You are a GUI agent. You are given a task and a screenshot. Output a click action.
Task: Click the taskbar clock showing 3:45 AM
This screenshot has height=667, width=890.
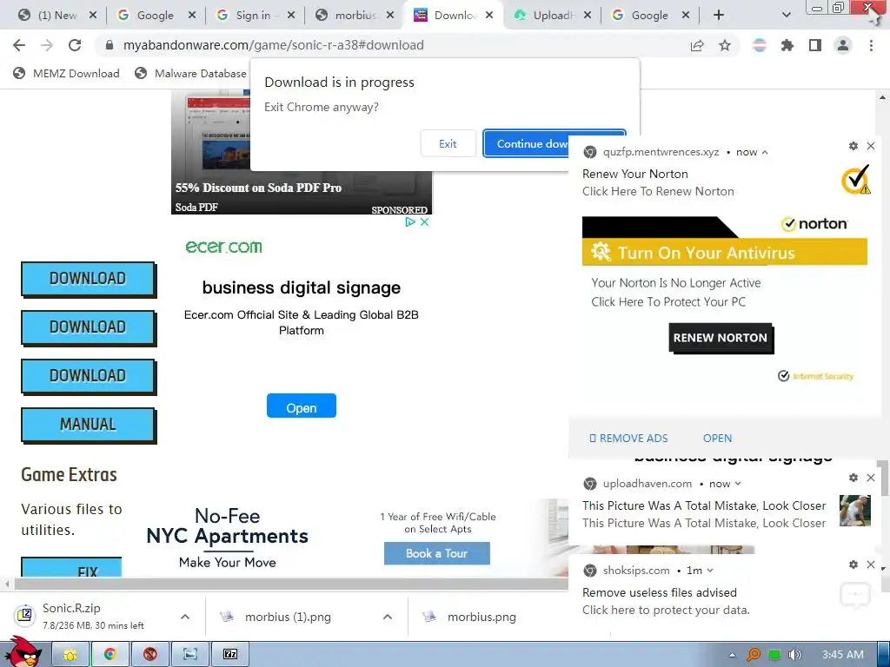pos(843,655)
